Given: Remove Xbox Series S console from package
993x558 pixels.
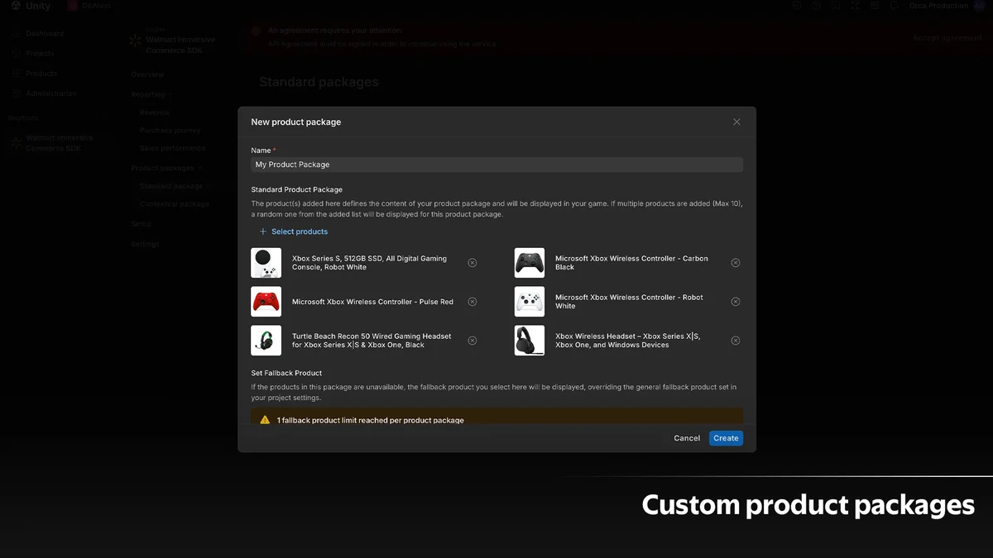Looking at the screenshot, I should point(472,263).
